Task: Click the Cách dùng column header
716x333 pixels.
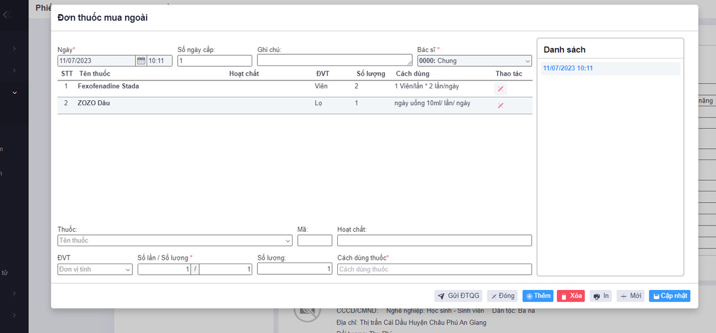Action: coord(413,73)
